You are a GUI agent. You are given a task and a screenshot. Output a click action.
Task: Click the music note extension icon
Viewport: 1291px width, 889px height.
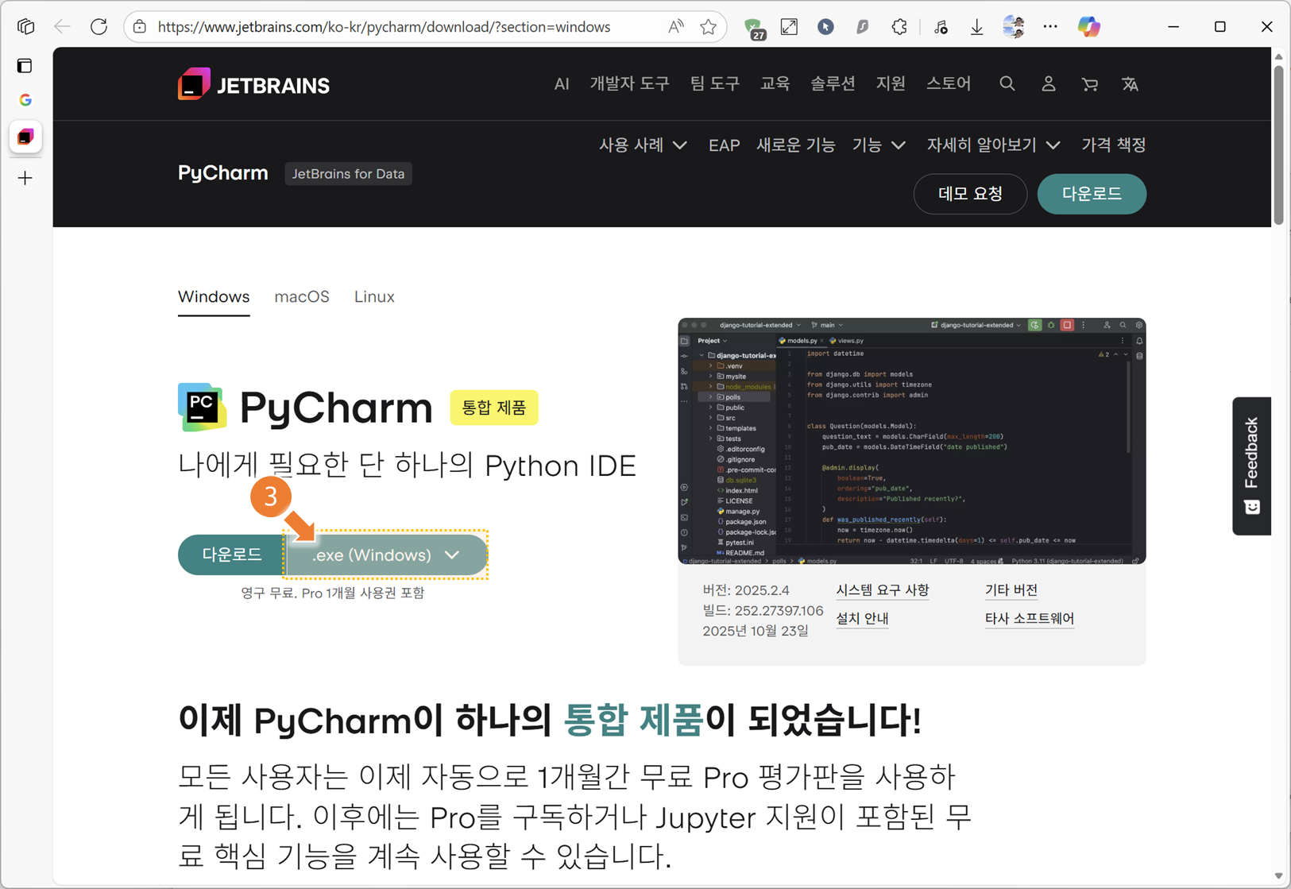(x=941, y=27)
